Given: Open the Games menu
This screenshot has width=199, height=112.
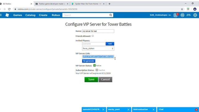Looking at the screenshot, I should pos(17,15).
